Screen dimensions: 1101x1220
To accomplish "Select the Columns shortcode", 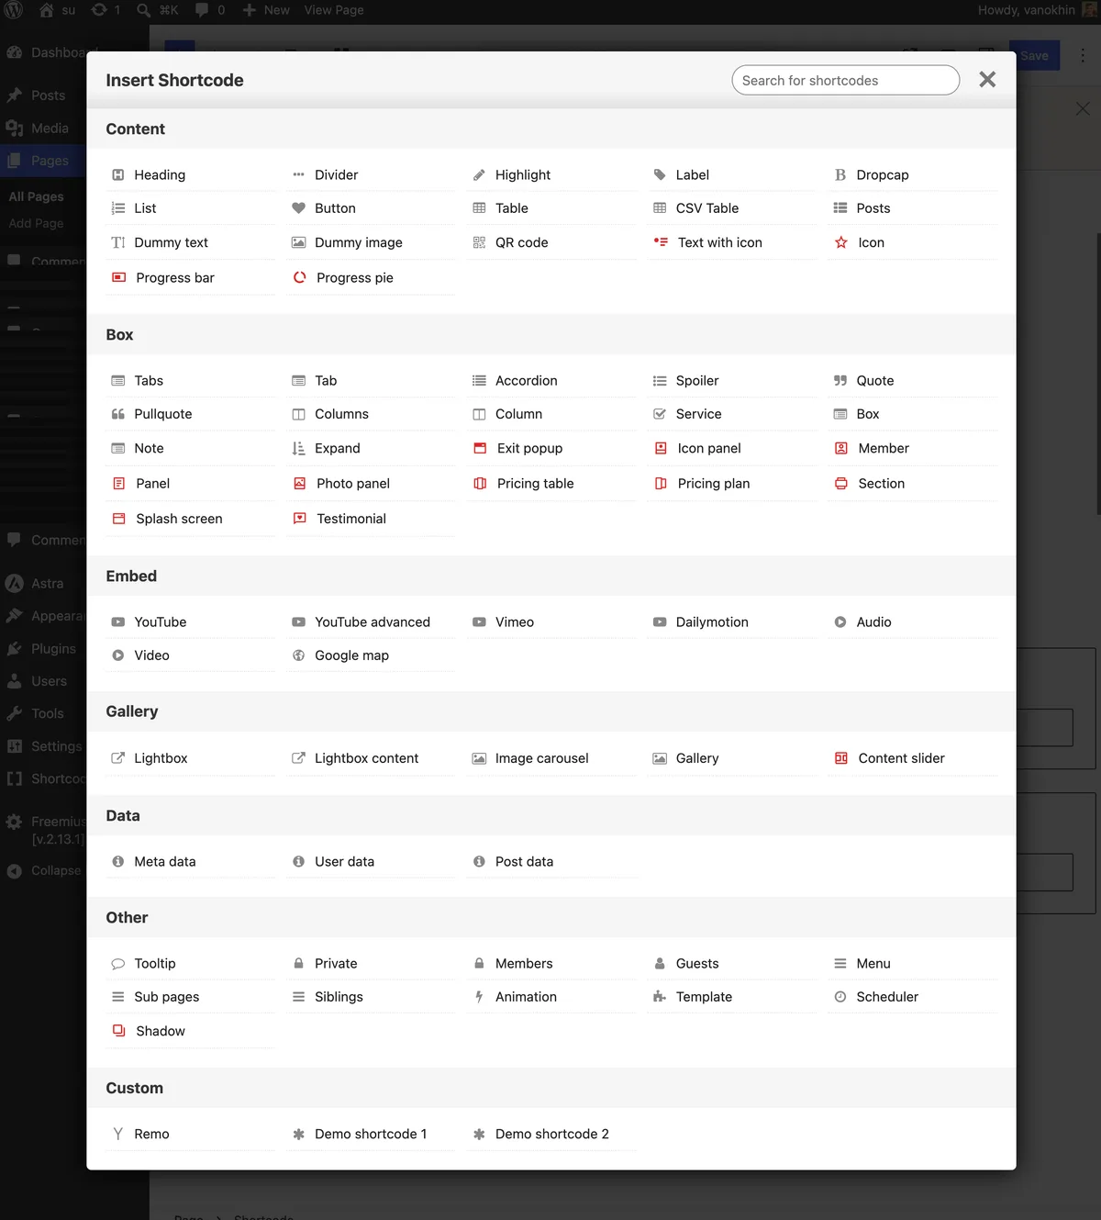I will (371, 414).
